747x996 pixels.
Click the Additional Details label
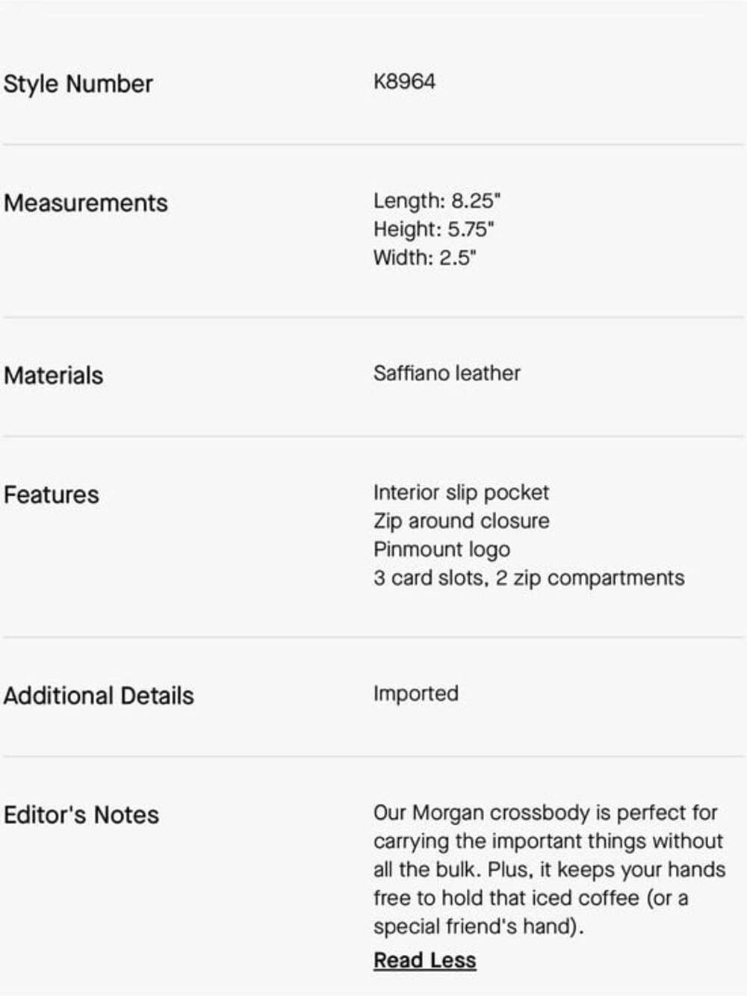click(x=99, y=696)
